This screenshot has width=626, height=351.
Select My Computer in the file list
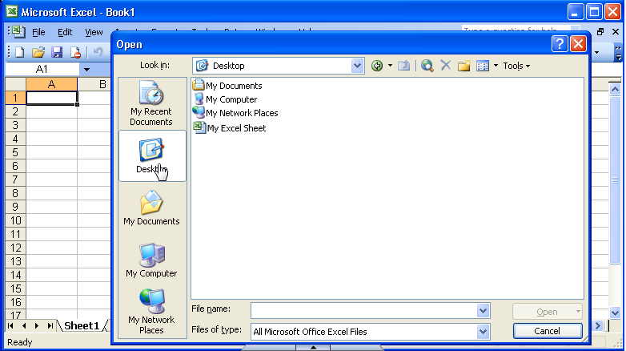point(231,99)
